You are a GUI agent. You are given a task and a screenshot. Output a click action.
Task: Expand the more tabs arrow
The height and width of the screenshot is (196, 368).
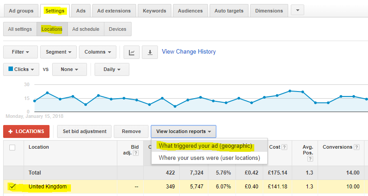coord(298,10)
